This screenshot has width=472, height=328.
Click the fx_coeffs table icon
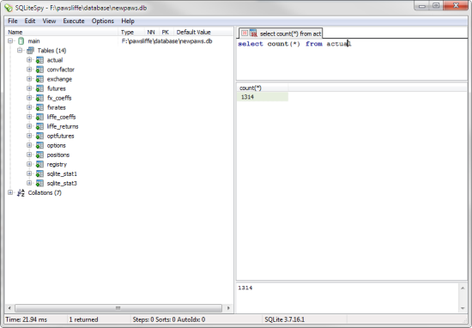pyautogui.click(x=39, y=98)
